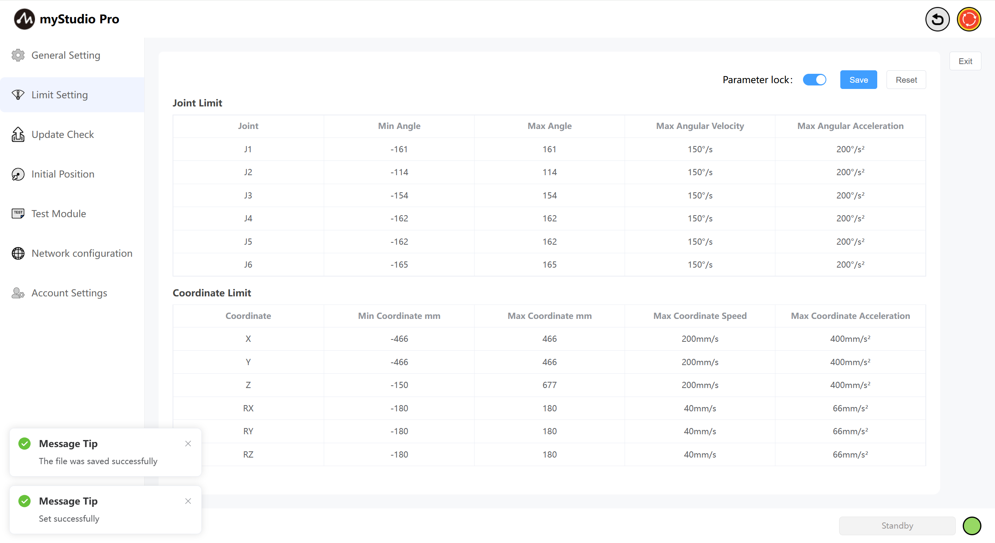Open Limit Setting in sidebar

point(59,95)
